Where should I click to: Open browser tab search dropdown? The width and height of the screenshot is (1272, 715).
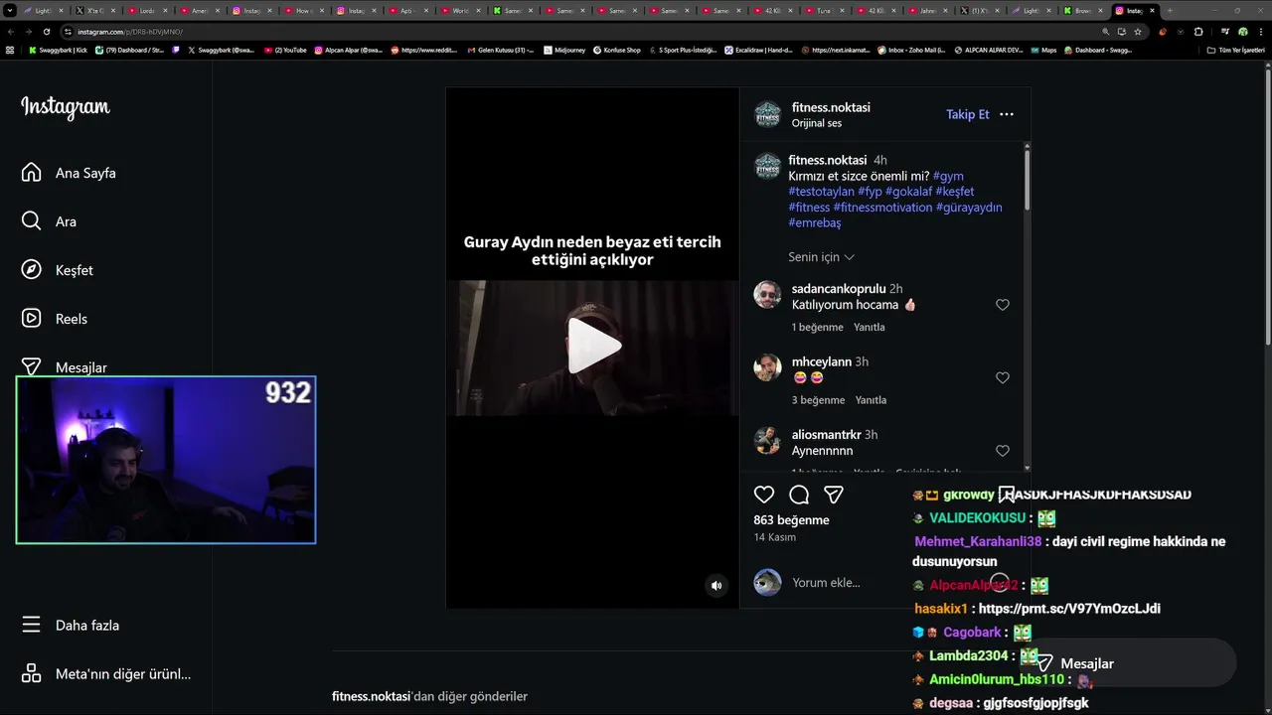click(x=9, y=10)
